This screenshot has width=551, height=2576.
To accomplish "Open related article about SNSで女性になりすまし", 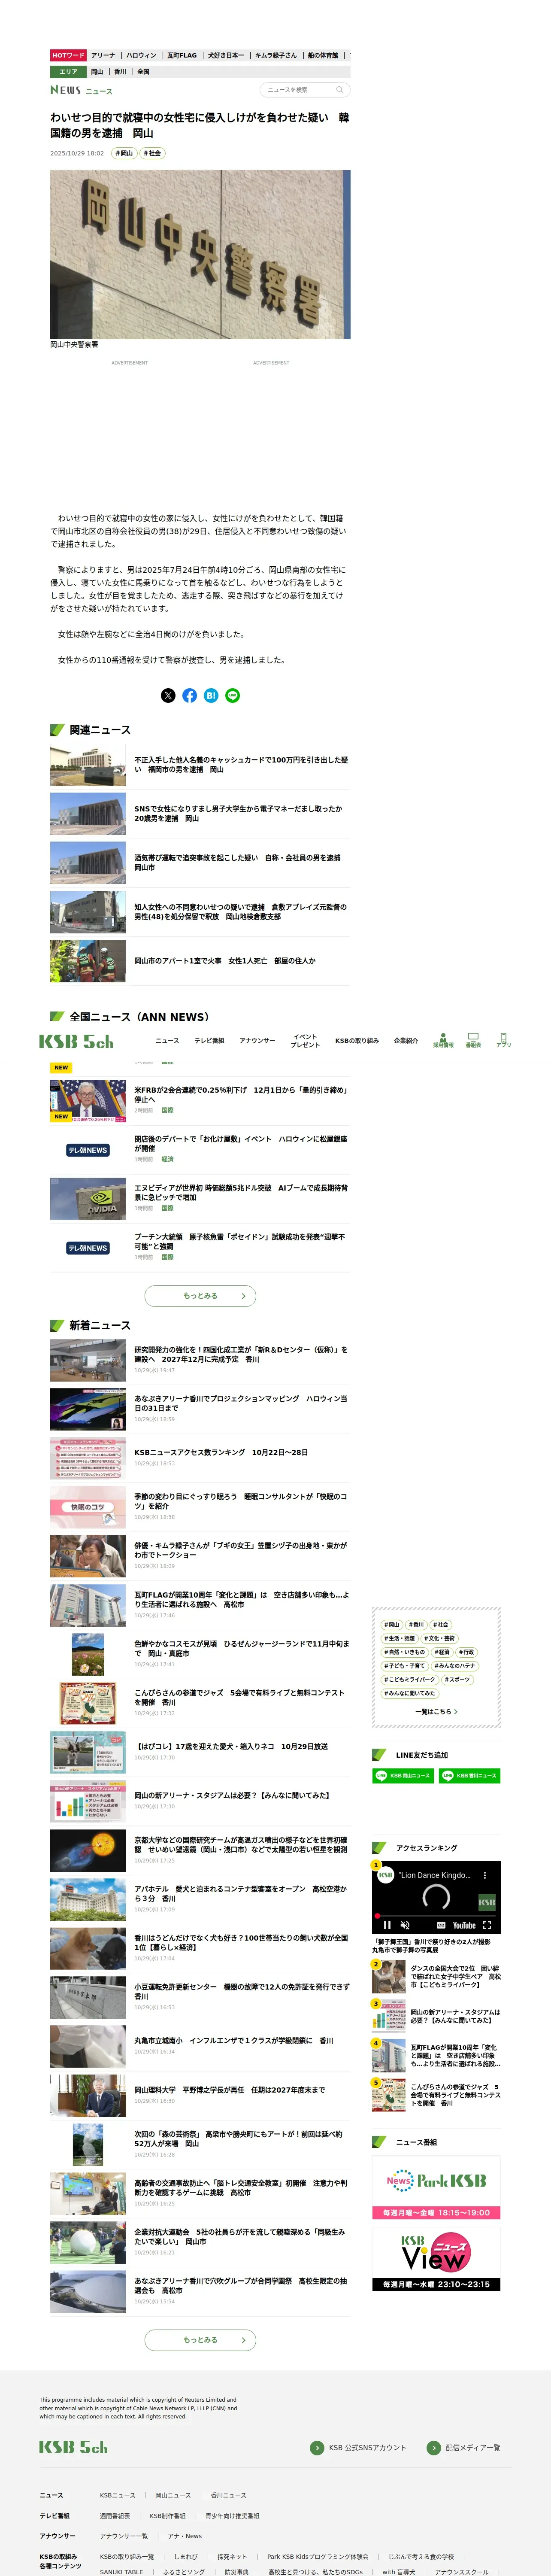I will point(200,814).
